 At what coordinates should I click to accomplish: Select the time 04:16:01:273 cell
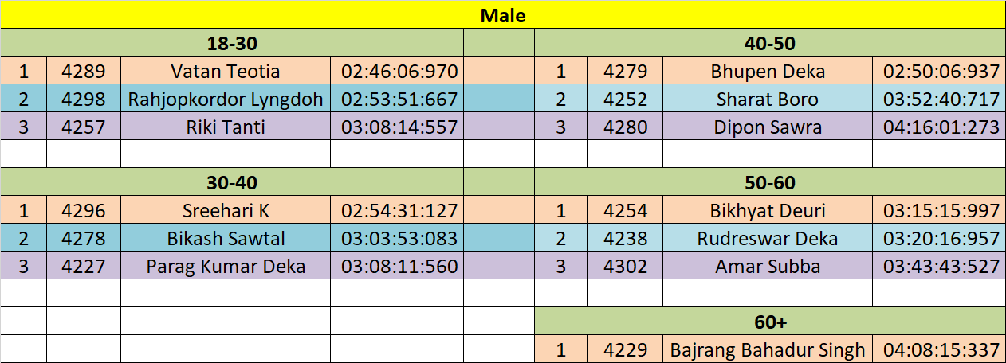point(940,127)
